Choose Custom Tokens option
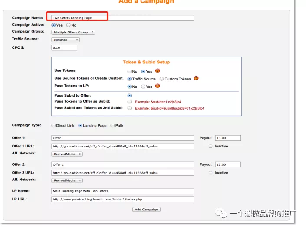 161,79
